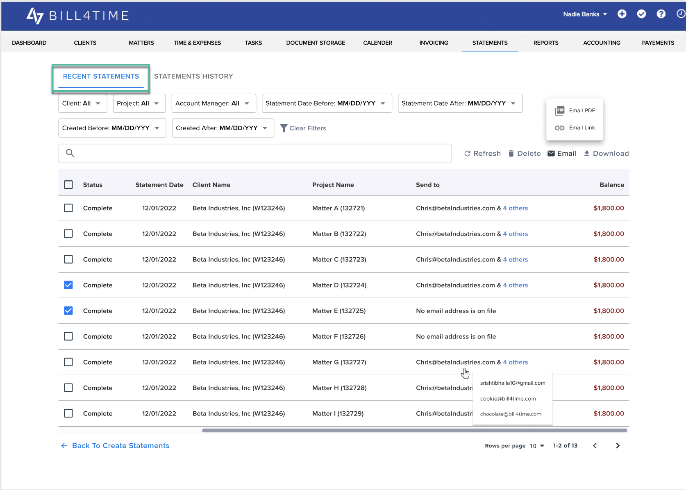Viewport: 686px width, 490px height.
Task: Click '4 others' link in Matter C row
Action: [x=515, y=259]
